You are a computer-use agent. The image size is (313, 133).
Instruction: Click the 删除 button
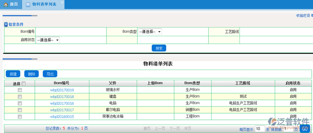tap(32, 74)
